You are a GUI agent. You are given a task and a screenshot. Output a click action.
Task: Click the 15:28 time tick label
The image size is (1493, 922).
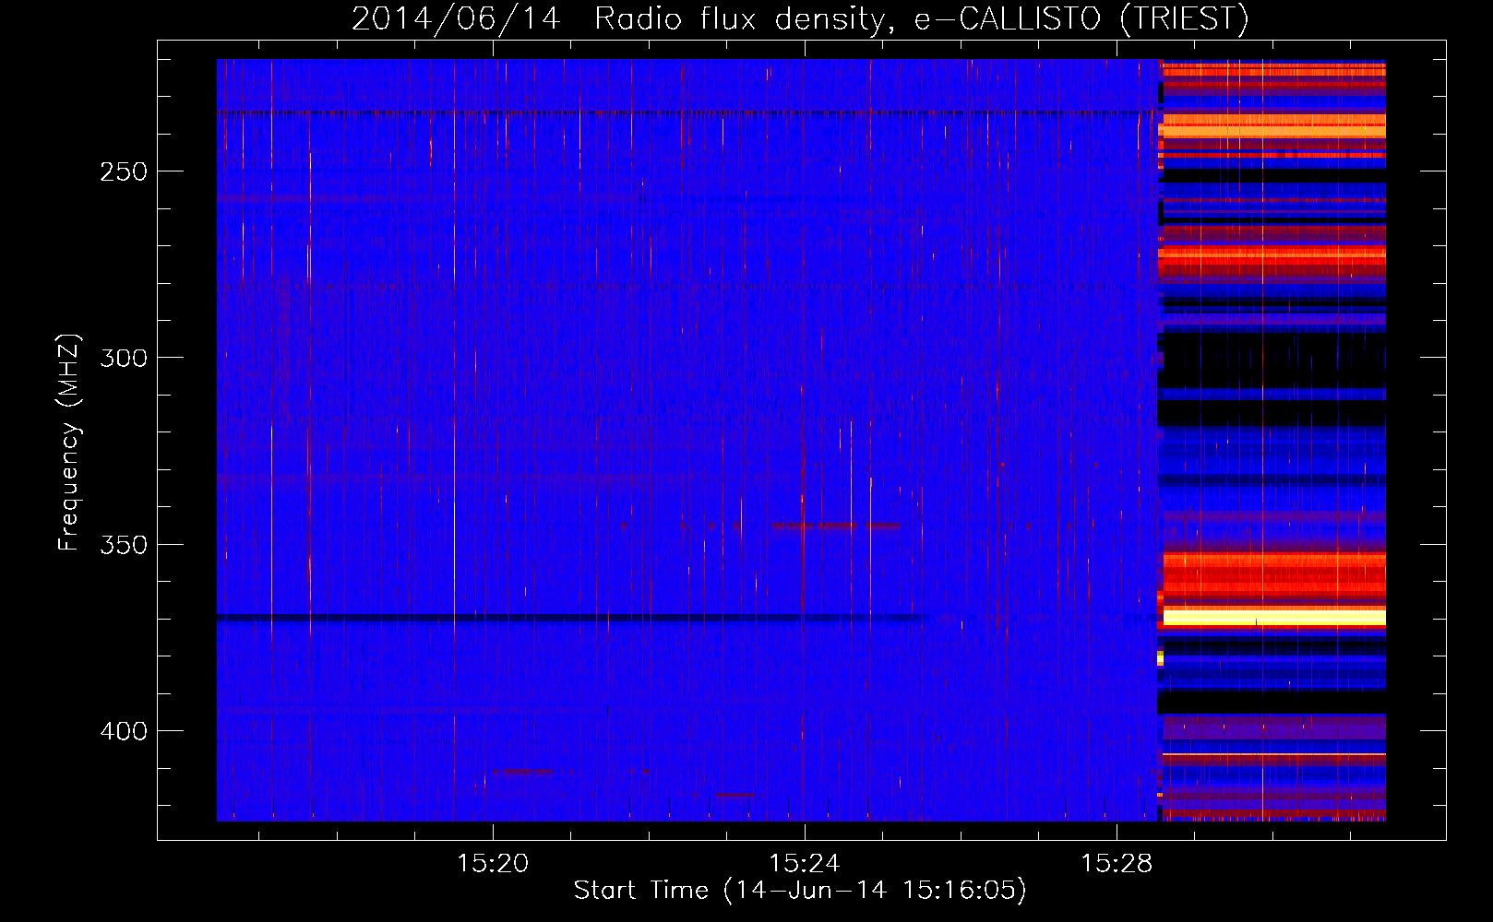[x=1117, y=864]
